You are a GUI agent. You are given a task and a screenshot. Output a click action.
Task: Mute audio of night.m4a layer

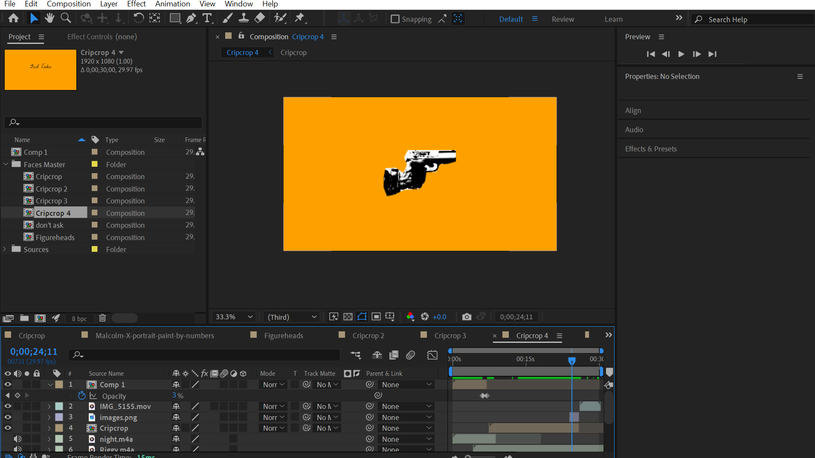pyautogui.click(x=17, y=439)
